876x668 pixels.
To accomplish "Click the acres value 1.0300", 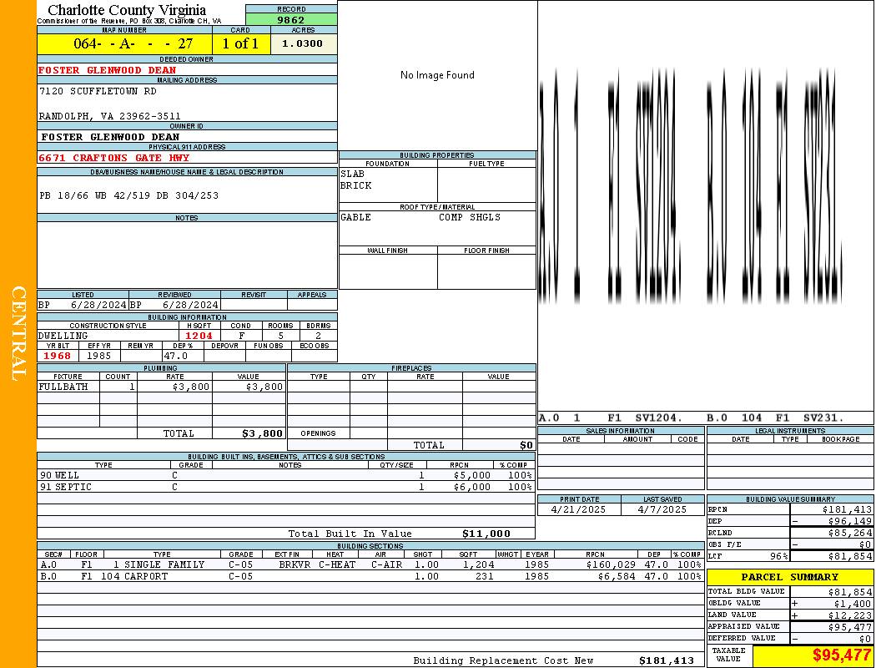I will click(302, 43).
